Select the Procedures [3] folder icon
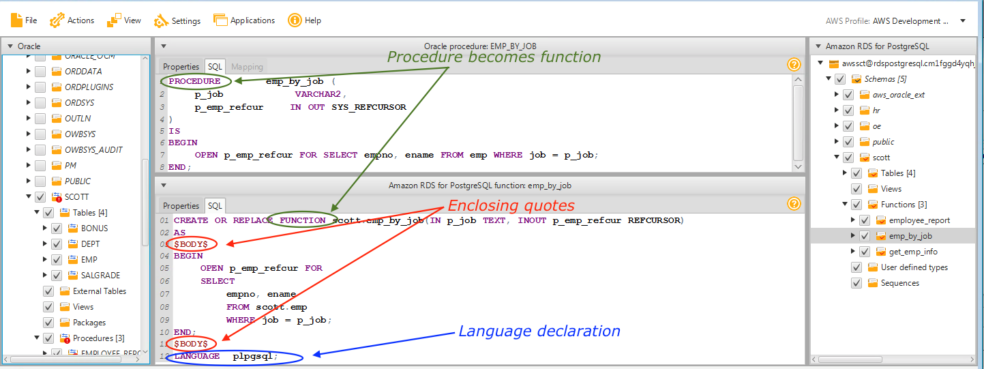This screenshot has width=984, height=369. point(65,338)
